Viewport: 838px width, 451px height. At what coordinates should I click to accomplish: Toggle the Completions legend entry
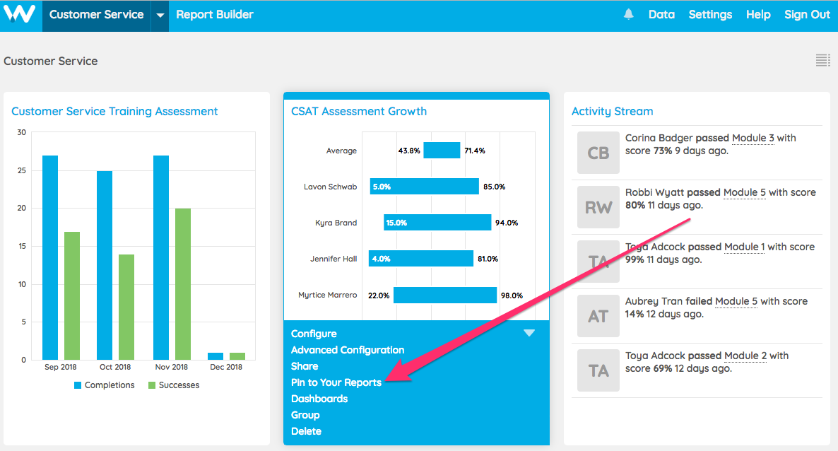pyautogui.click(x=103, y=385)
